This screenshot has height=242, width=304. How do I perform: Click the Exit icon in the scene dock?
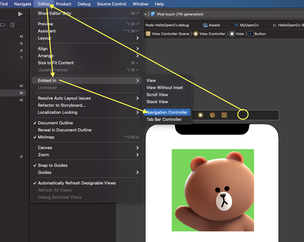tap(224, 115)
